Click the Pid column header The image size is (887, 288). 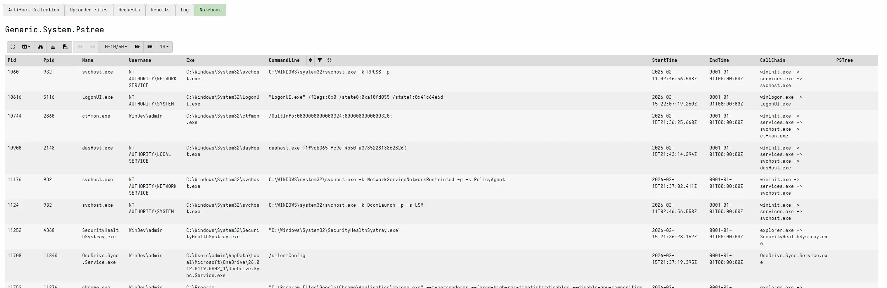[12, 60]
